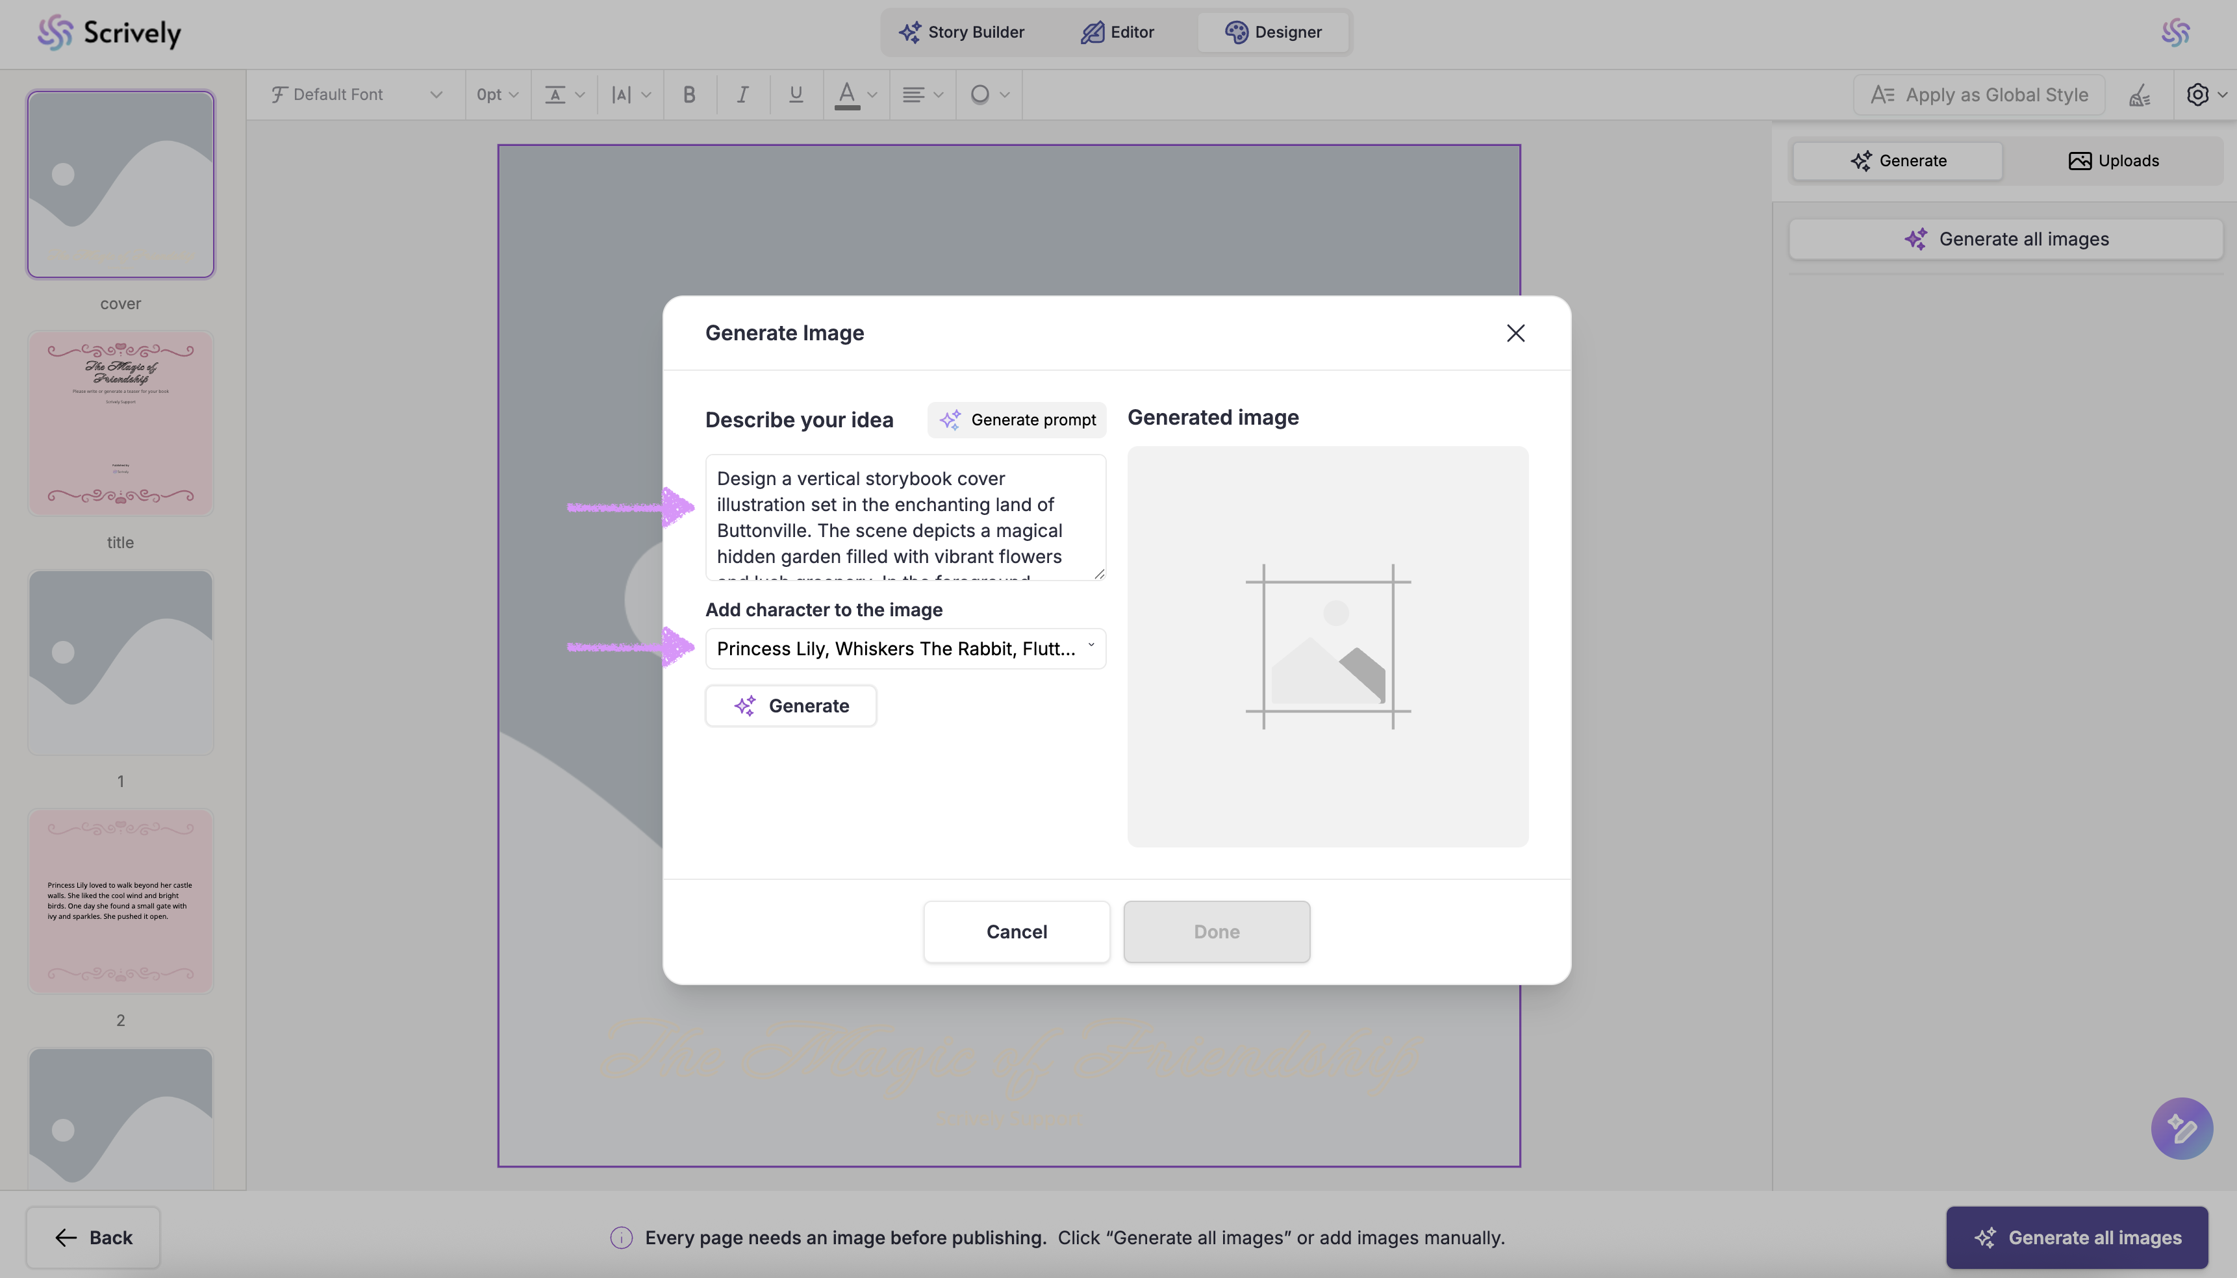
Task: Close the Generate Image dialog
Action: click(1515, 334)
